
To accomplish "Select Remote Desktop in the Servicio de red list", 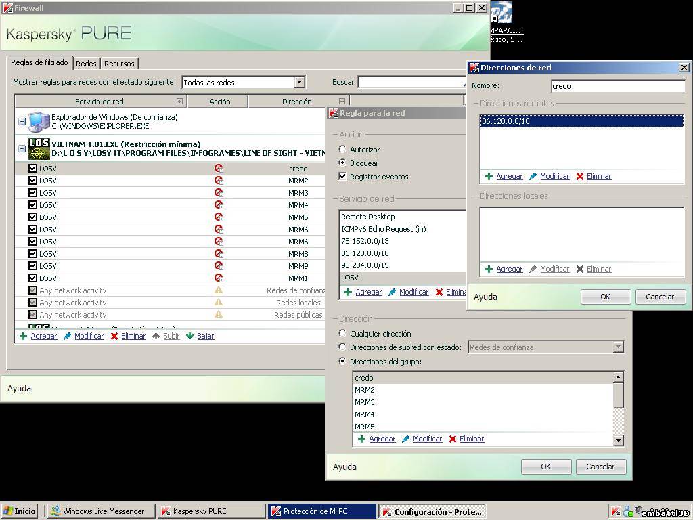I will (402, 217).
